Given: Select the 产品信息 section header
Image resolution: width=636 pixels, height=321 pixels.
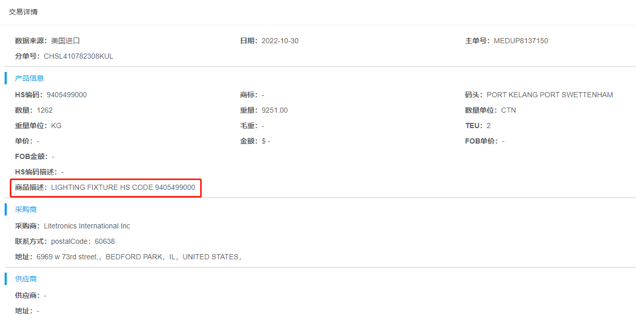Looking at the screenshot, I should pyautogui.click(x=29, y=78).
